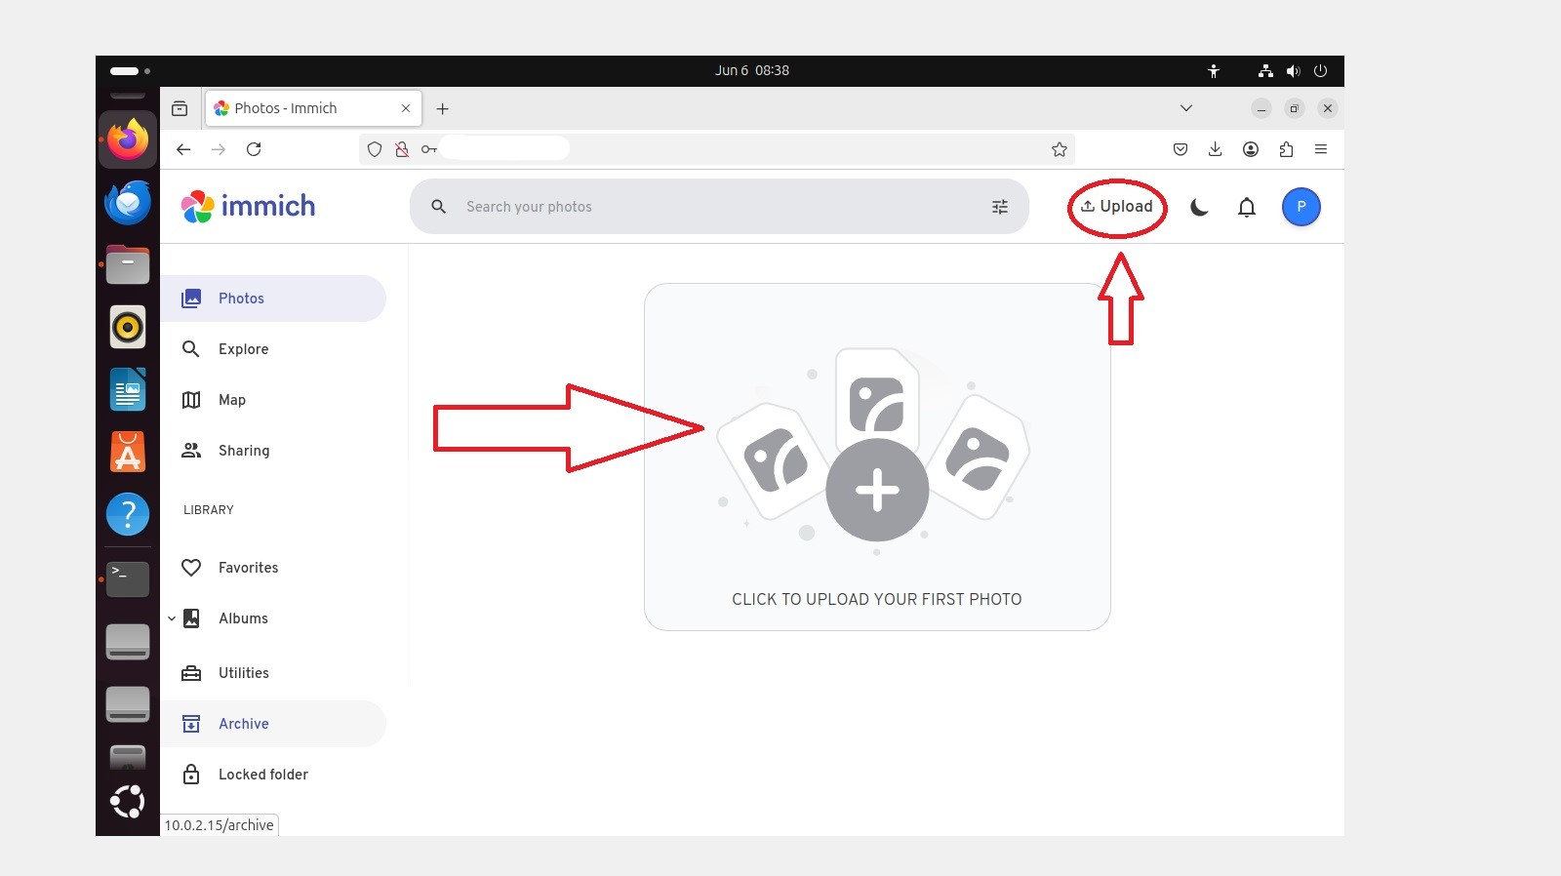Open Firefox View recent browsing icon

[180, 108]
